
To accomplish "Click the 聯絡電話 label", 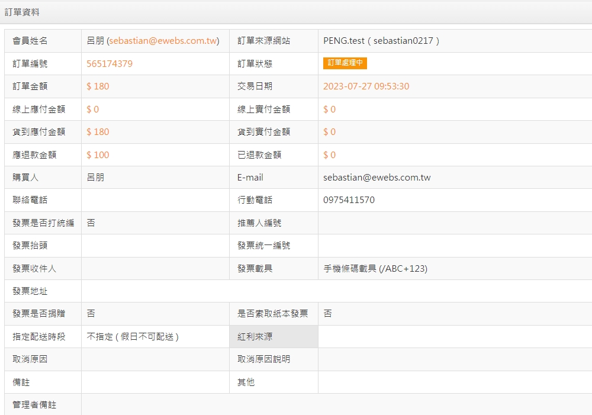I will click(x=30, y=200).
